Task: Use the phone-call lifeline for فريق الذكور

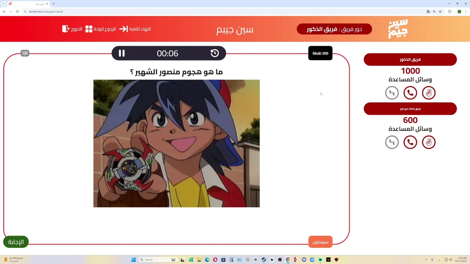Action: point(410,93)
